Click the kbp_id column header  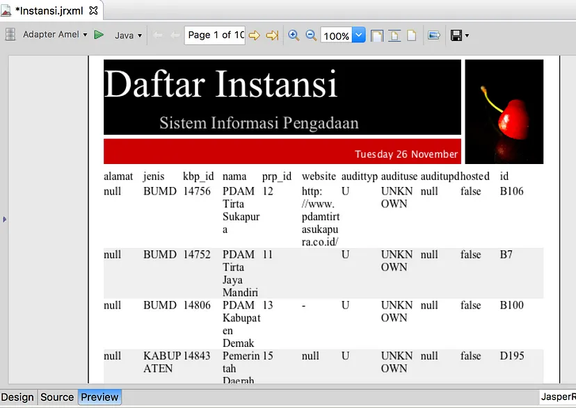tap(198, 177)
